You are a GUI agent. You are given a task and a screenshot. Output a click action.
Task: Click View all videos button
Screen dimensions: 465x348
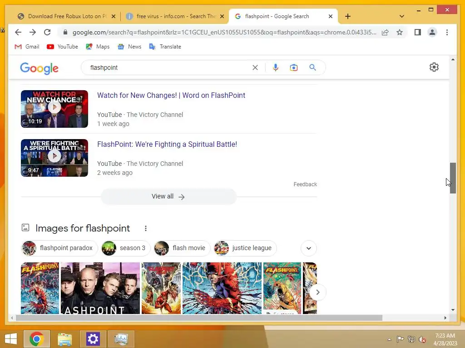[168, 197]
